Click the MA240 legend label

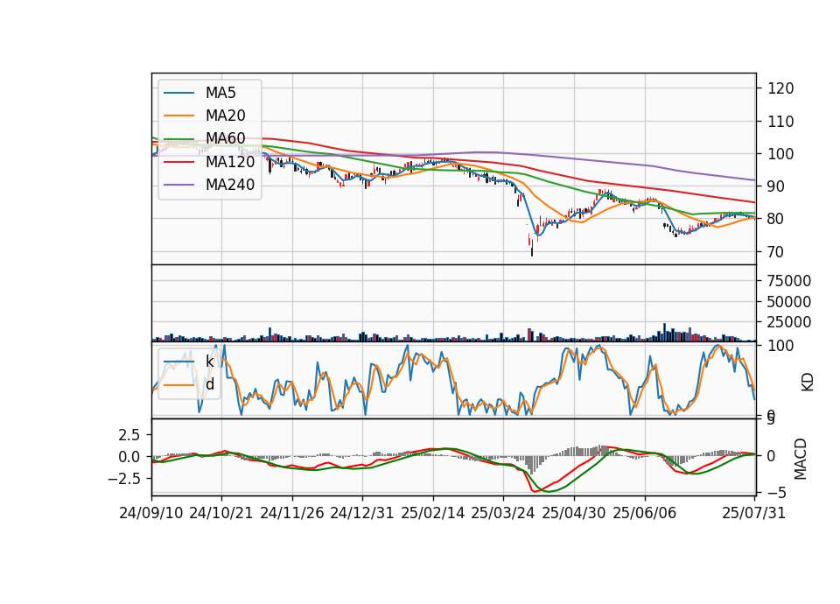[230, 185]
